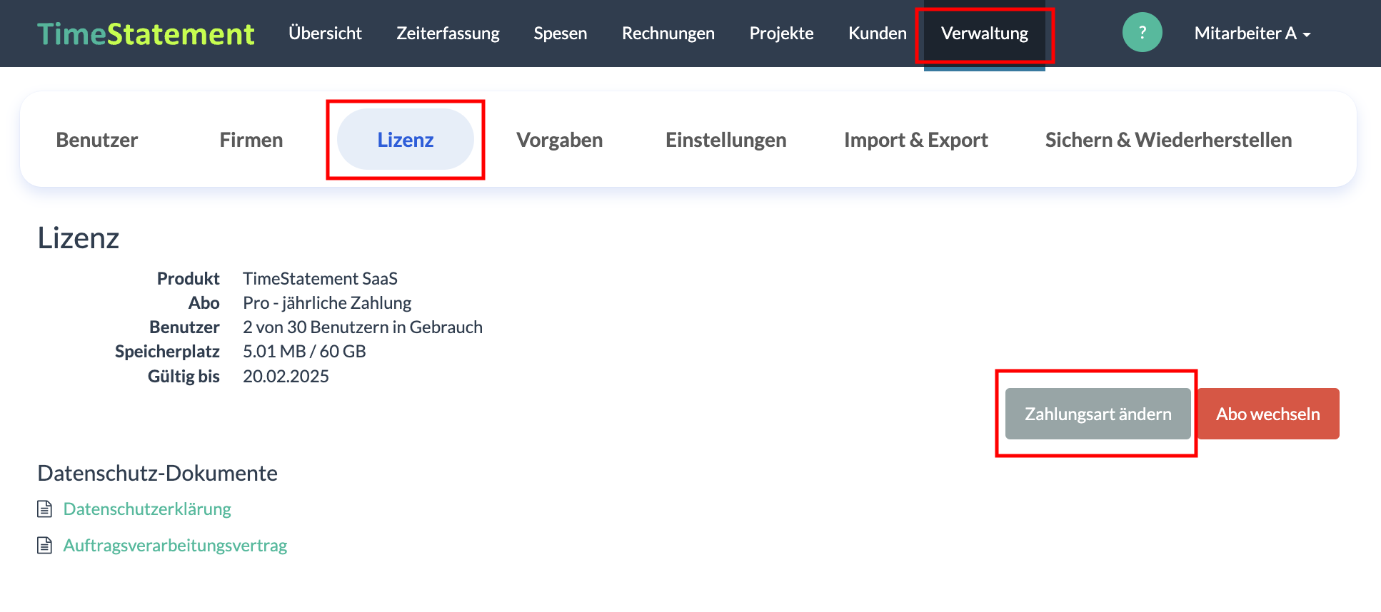Open the Datenschutzerklärung link
The width and height of the screenshot is (1381, 612).
(147, 509)
